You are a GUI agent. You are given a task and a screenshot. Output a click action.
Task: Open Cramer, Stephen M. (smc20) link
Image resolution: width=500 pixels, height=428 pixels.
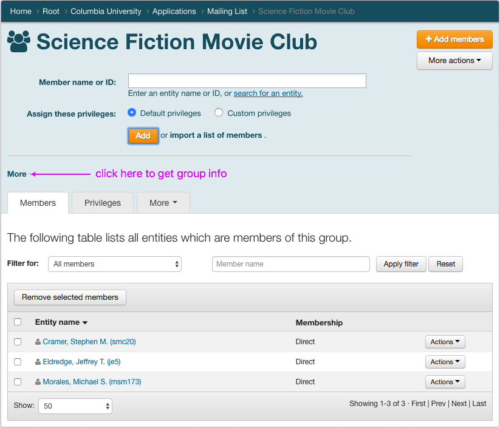(x=89, y=342)
